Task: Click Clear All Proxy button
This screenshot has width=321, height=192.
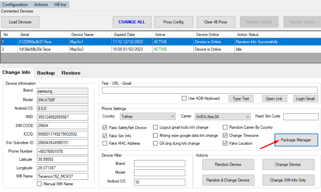Action: pos(216,22)
